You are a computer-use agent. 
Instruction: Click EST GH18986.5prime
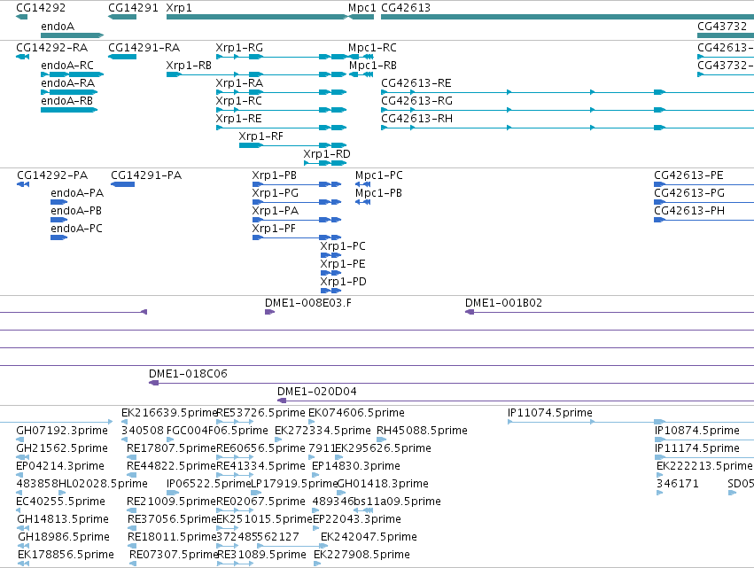click(64, 538)
